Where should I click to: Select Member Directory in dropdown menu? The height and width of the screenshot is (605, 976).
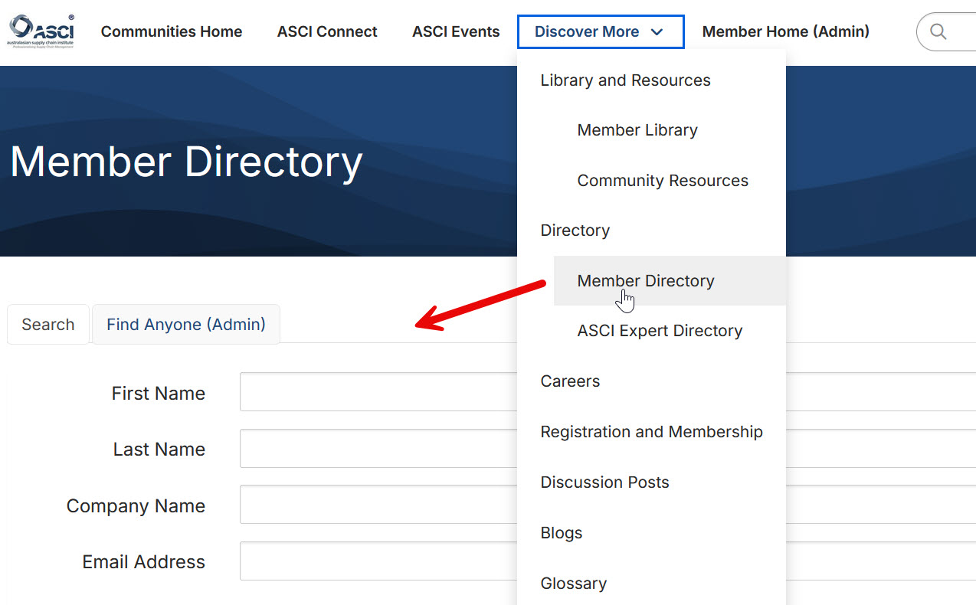pos(646,281)
